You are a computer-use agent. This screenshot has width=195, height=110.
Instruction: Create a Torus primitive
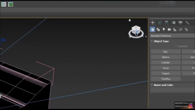coord(166,68)
